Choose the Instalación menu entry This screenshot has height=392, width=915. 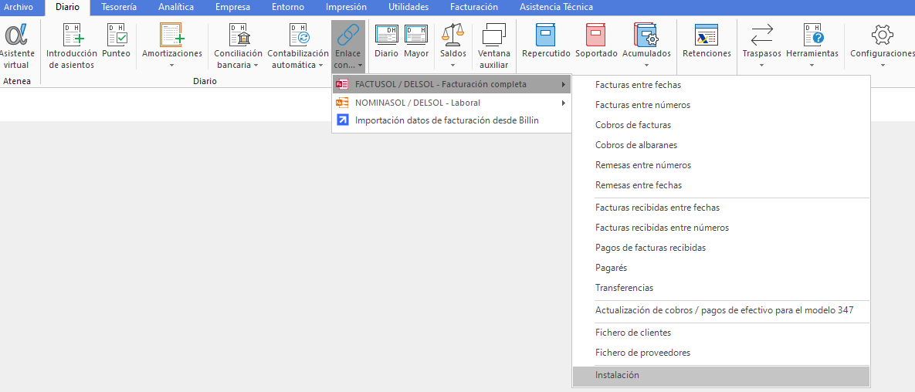tap(721, 376)
